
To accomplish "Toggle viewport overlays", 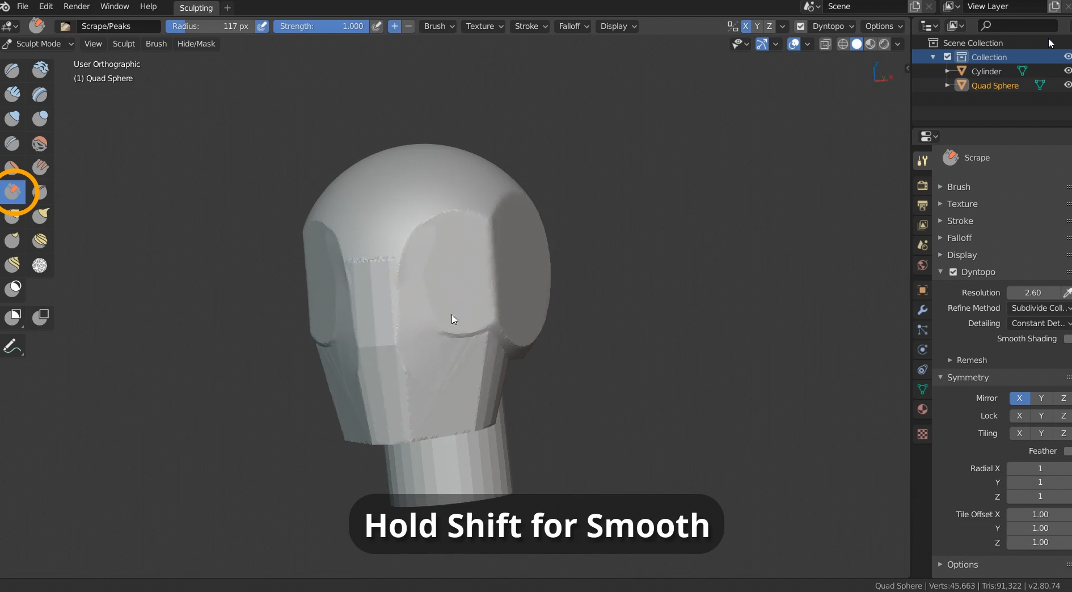I will (794, 44).
